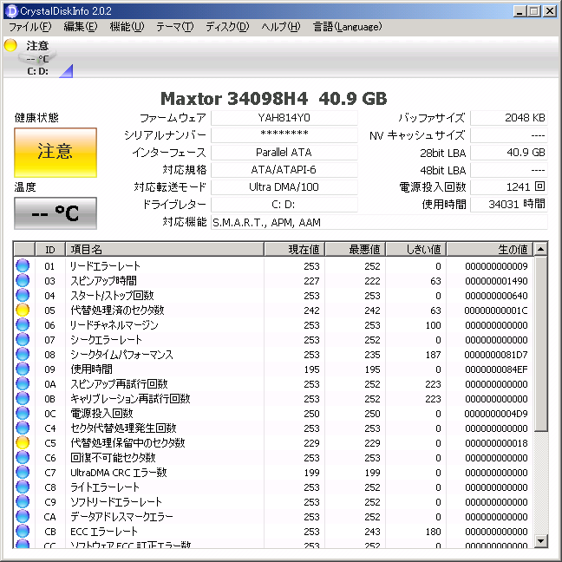Click the 最悪値 column header
The image size is (562, 562).
[356, 249]
